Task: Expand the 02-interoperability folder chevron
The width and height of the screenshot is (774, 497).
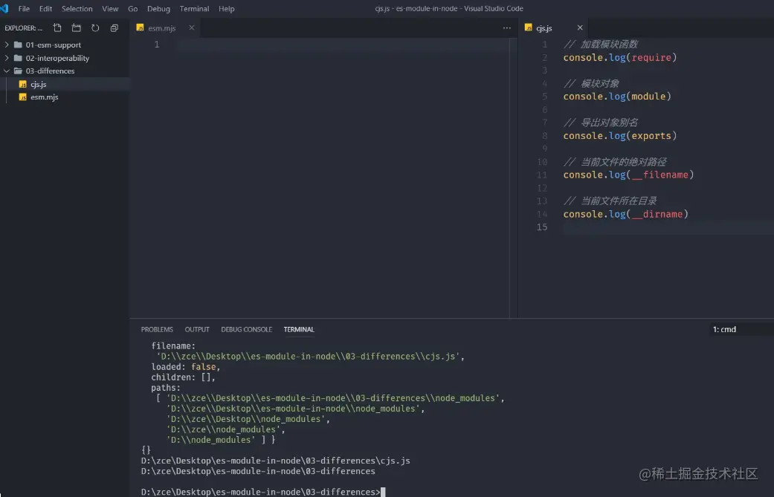Action: tap(7, 58)
